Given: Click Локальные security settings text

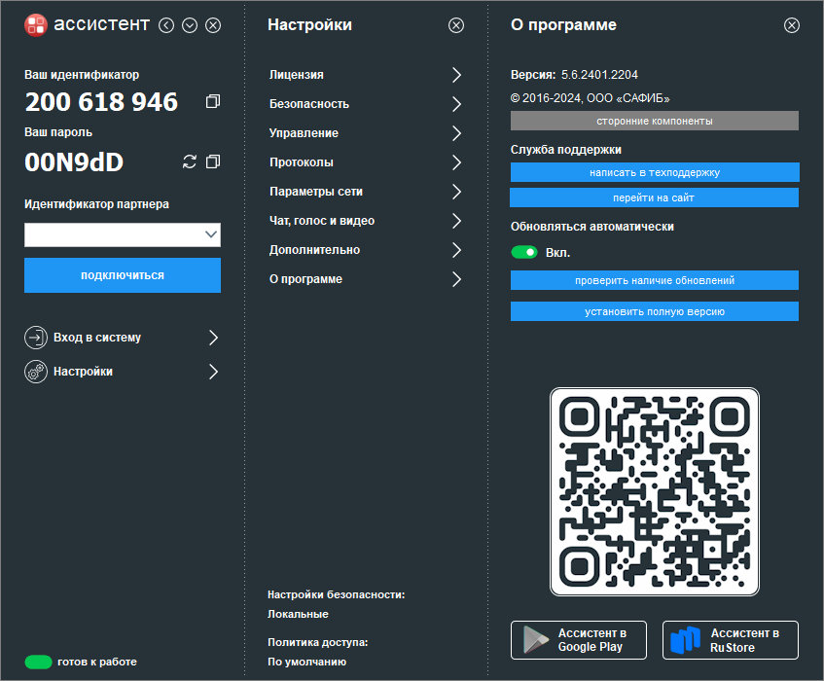Looking at the screenshot, I should click(298, 614).
